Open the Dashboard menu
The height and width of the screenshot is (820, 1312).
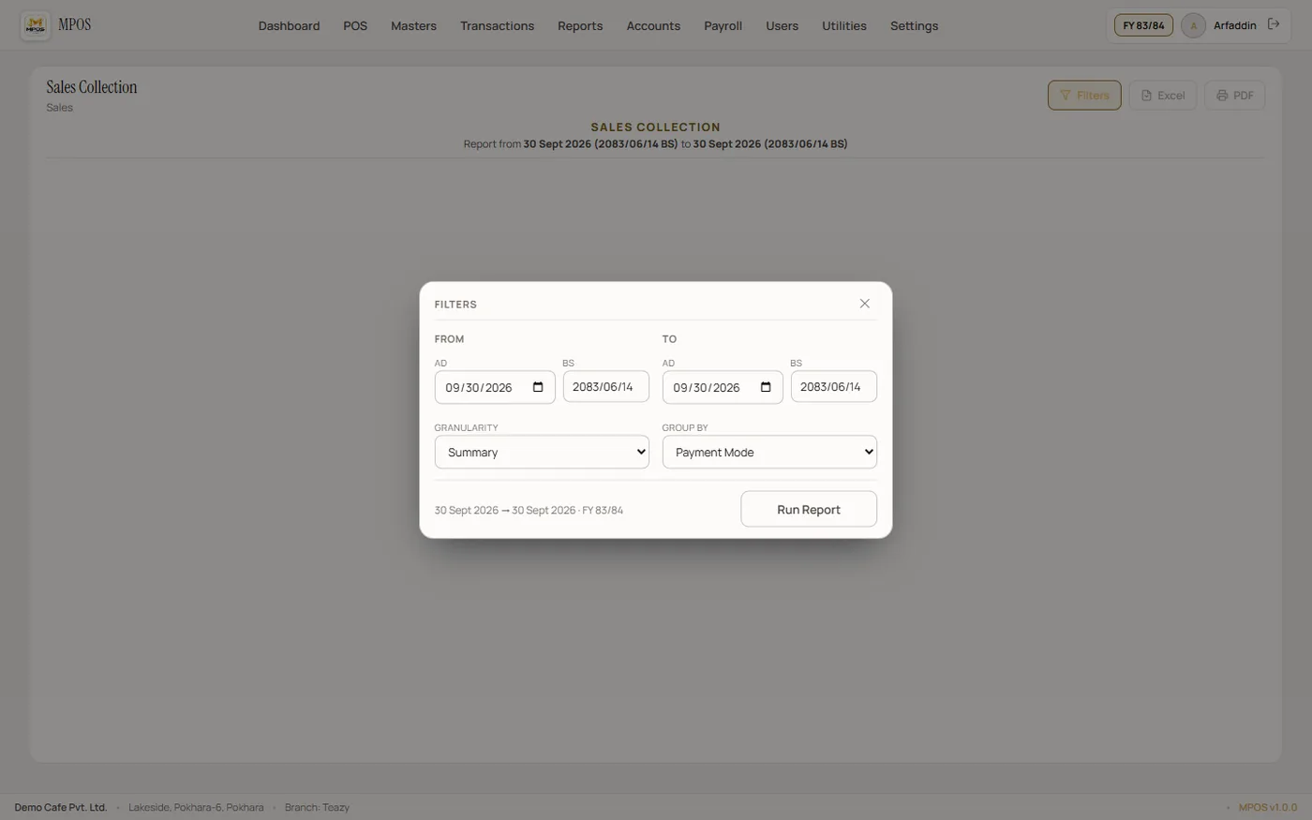coord(289,25)
